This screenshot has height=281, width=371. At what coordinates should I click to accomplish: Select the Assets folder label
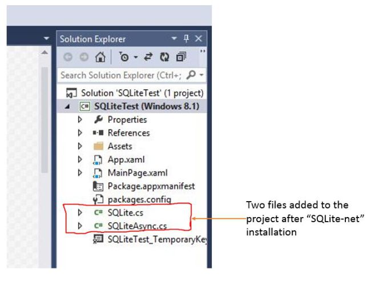120,146
